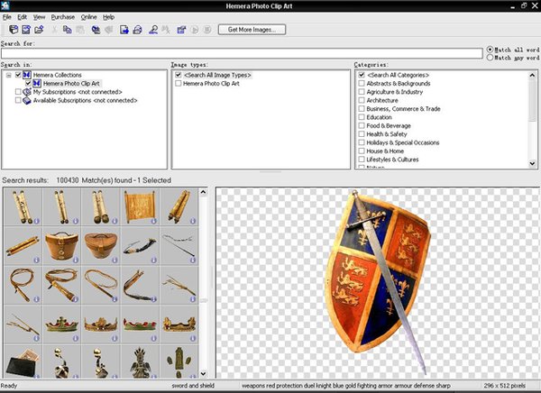Click the My Subscriptions globe icon
The image size is (541, 393).
click(x=27, y=92)
